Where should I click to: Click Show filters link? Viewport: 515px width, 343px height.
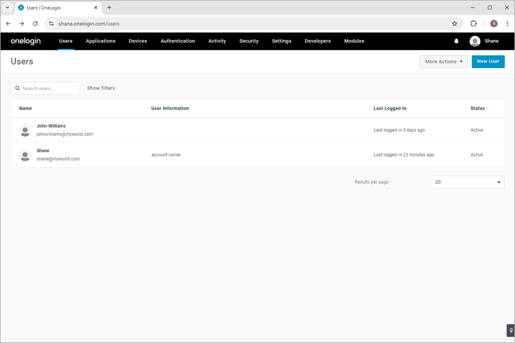[x=101, y=88]
